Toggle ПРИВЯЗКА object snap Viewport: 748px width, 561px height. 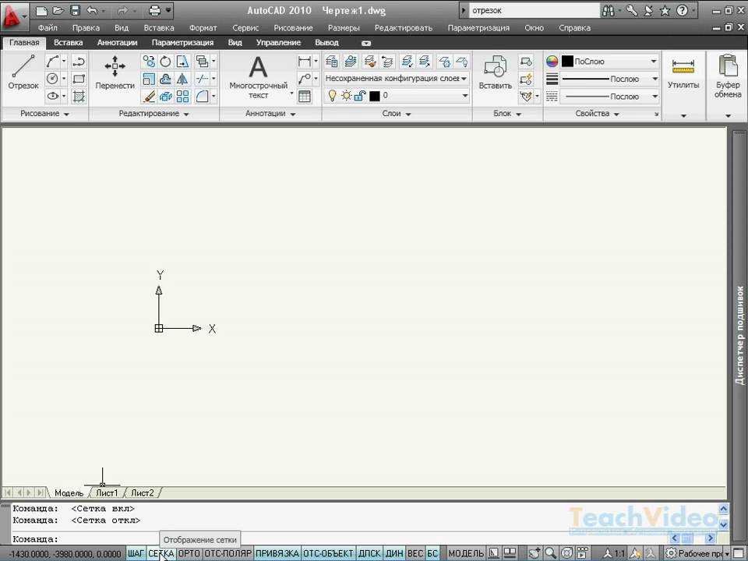[x=277, y=553]
